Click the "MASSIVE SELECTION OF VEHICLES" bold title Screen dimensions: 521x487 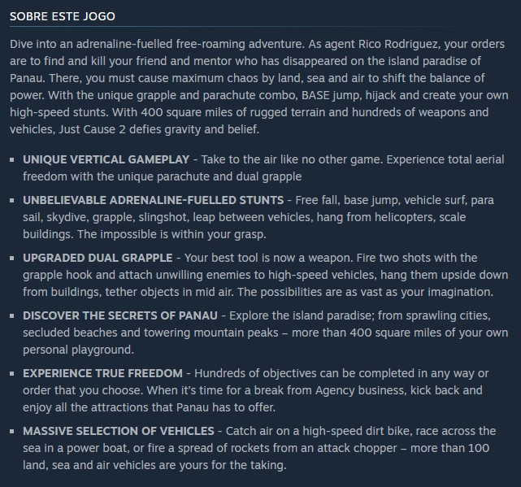(x=119, y=430)
